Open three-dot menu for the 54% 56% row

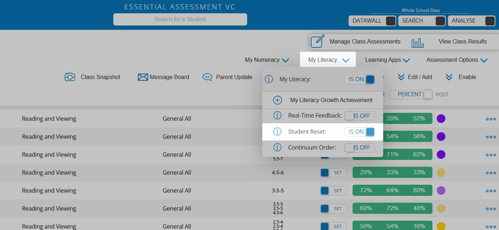pyautogui.click(x=491, y=137)
